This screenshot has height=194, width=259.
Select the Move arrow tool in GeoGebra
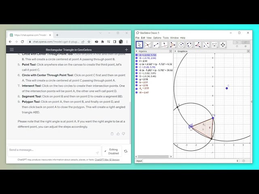point(139,45)
